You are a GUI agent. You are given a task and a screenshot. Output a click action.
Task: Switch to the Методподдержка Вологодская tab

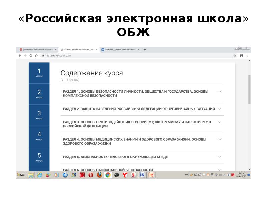[x=120, y=50]
